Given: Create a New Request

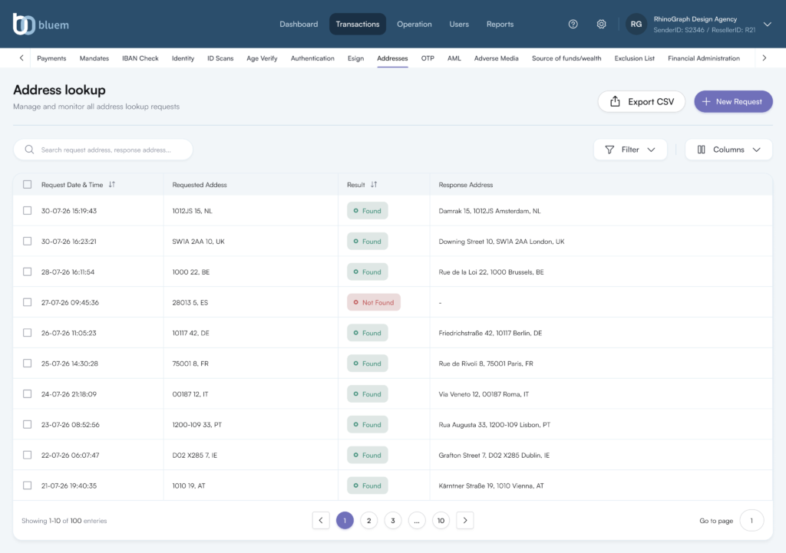Looking at the screenshot, I should [x=733, y=102].
